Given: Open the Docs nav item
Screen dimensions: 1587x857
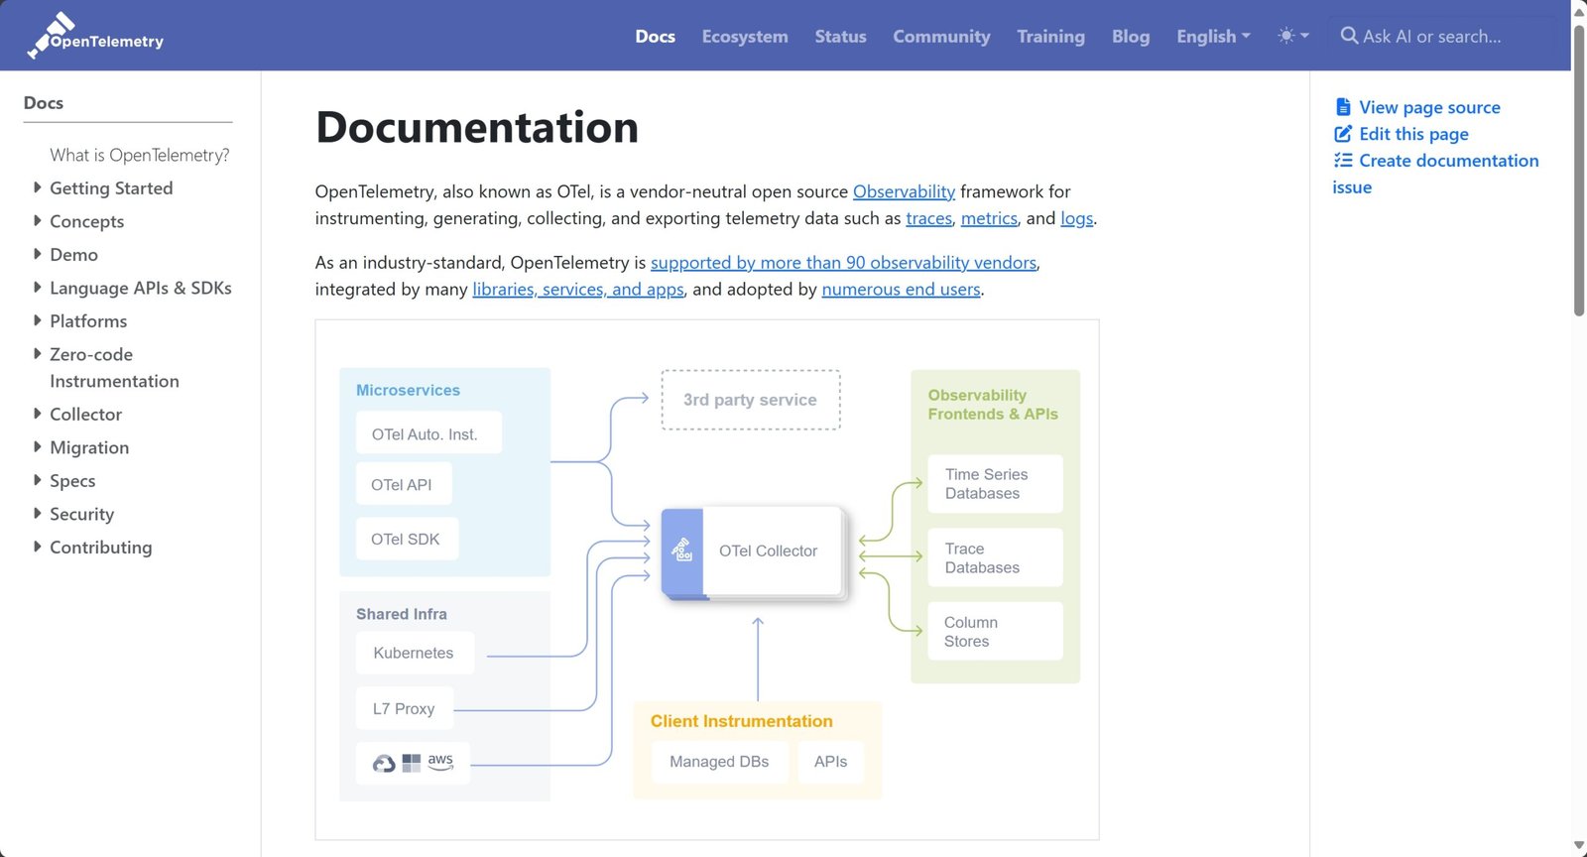Looking at the screenshot, I should pos(655,36).
